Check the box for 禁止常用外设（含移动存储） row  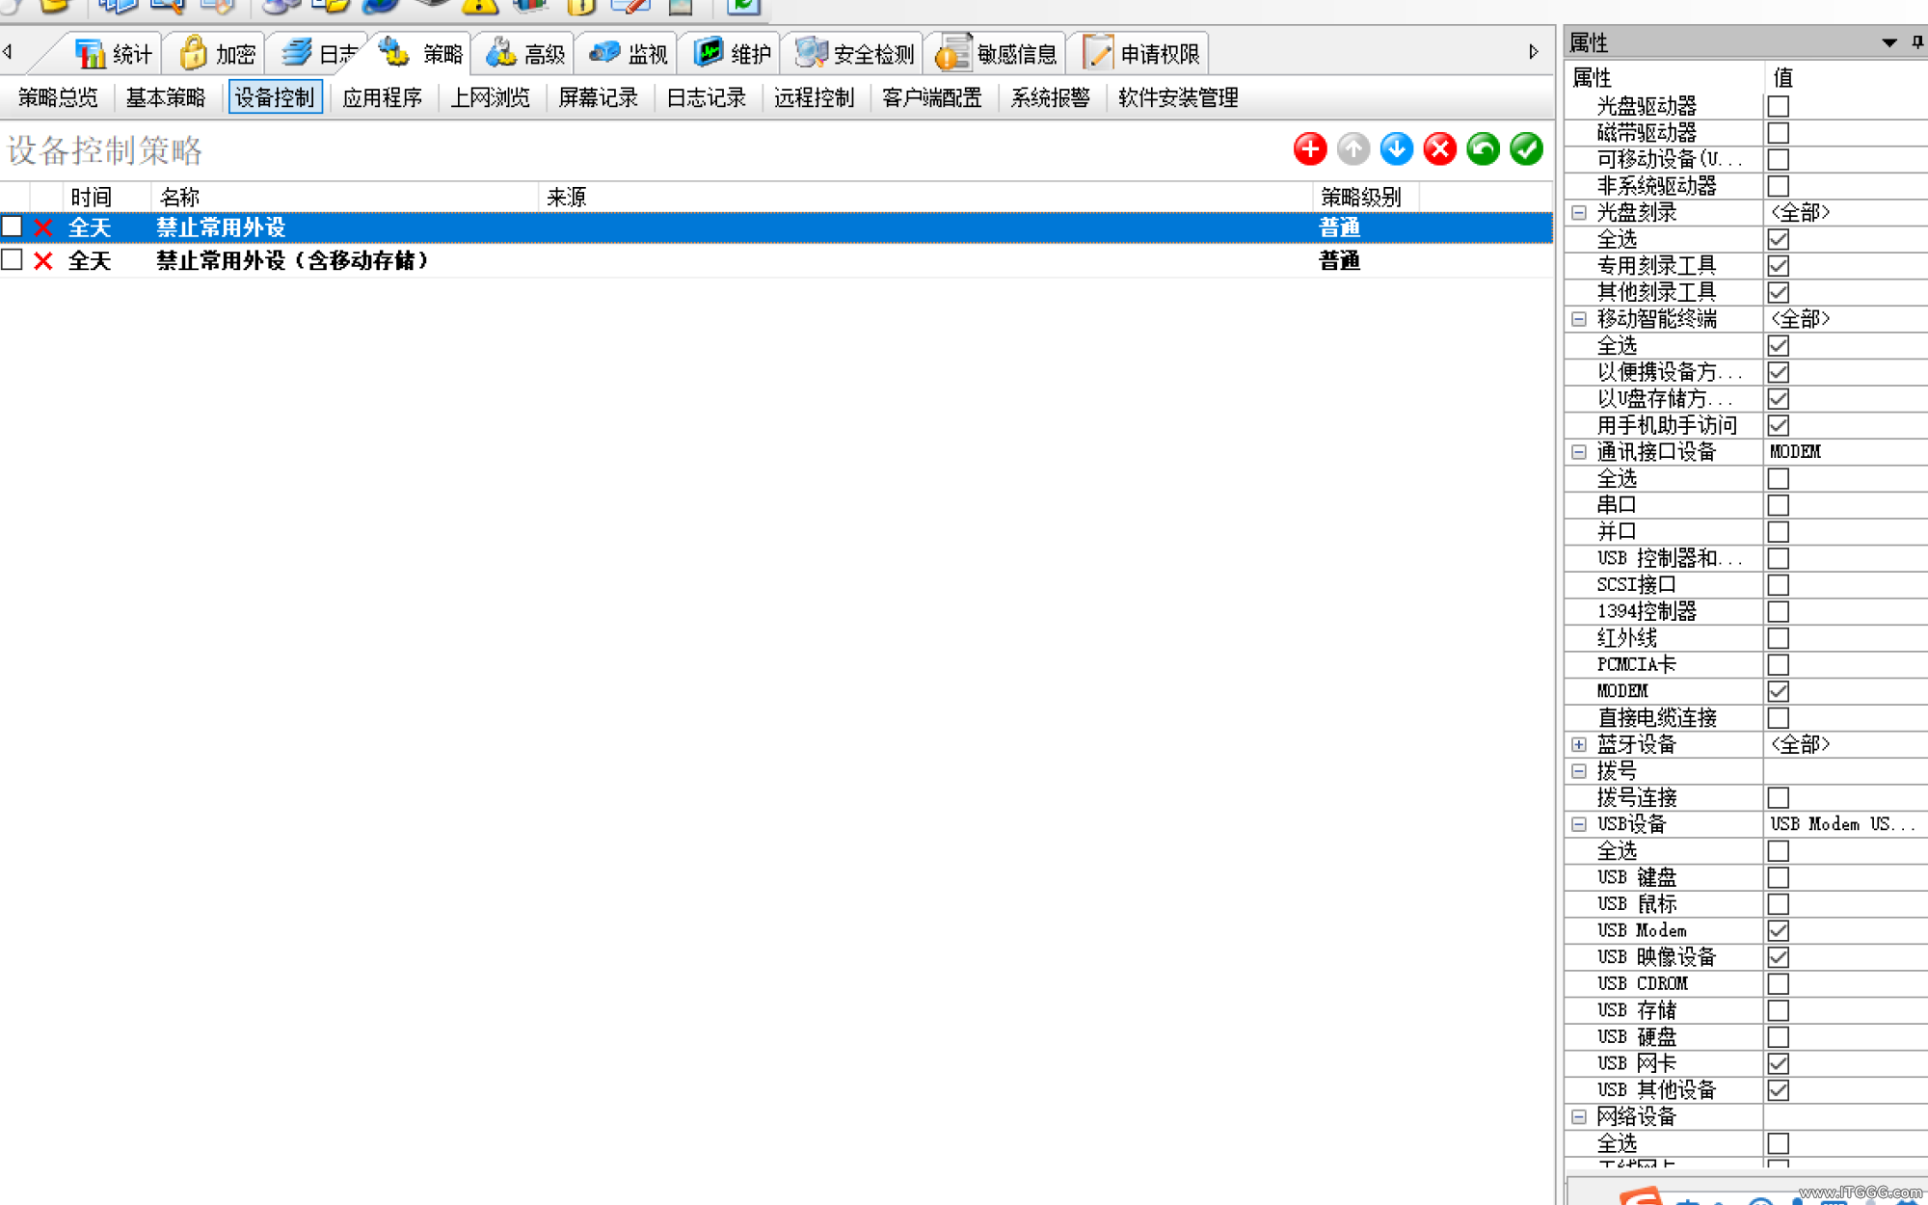[13, 260]
